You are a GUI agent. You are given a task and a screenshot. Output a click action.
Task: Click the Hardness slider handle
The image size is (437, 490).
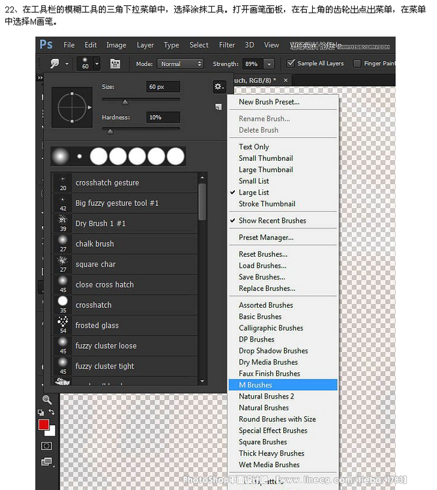tap(110, 131)
